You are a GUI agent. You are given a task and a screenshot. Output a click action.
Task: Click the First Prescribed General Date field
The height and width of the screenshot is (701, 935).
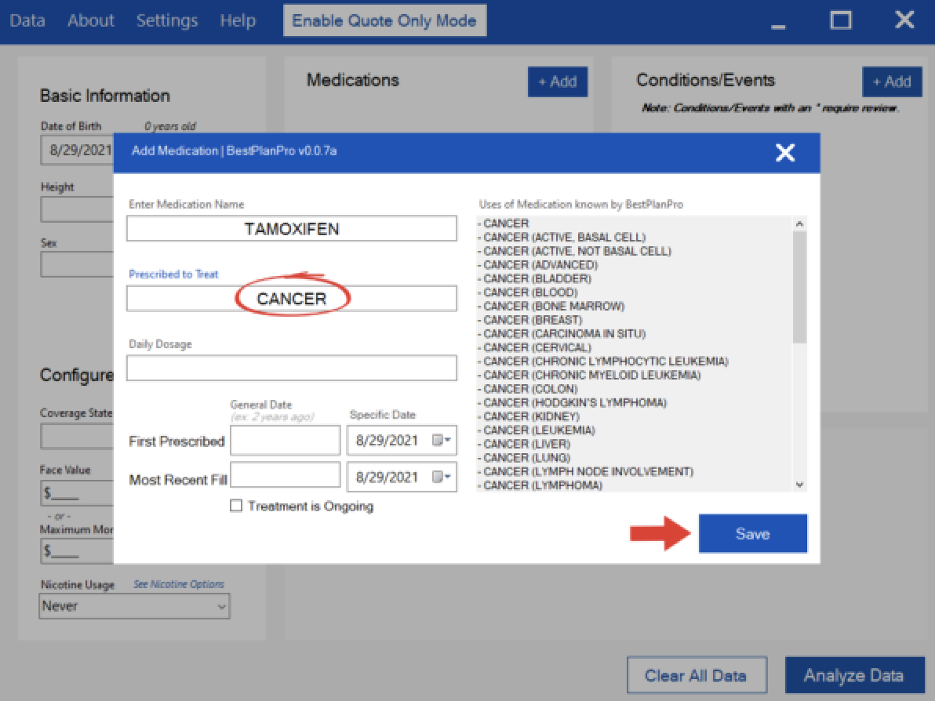[x=285, y=441]
